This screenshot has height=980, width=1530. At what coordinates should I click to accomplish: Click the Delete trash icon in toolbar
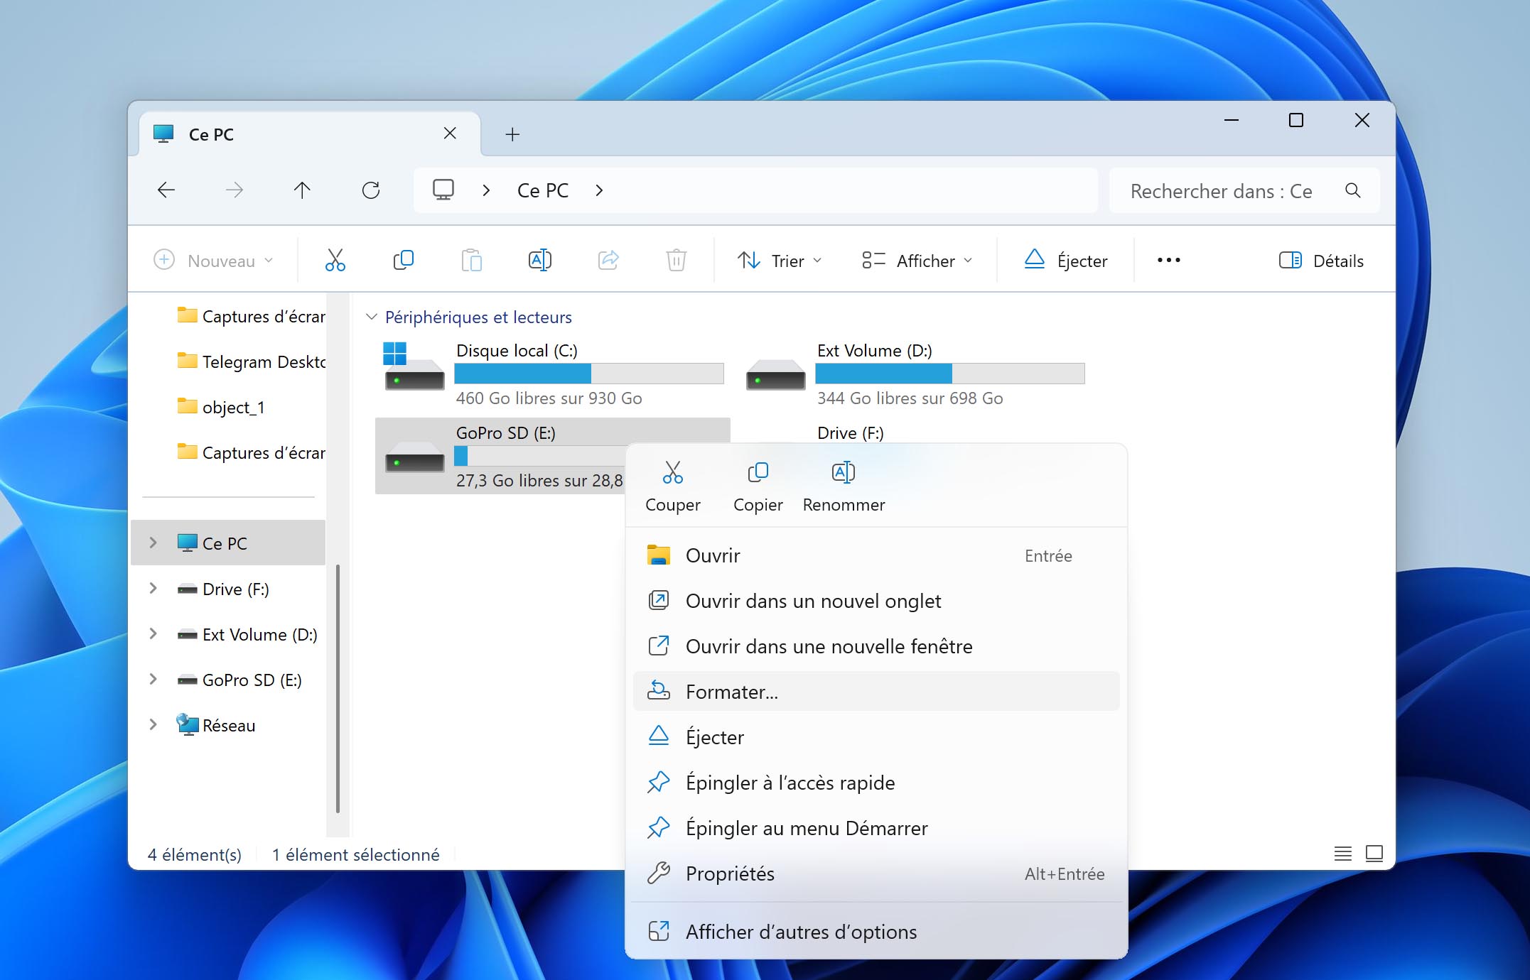[x=677, y=260]
